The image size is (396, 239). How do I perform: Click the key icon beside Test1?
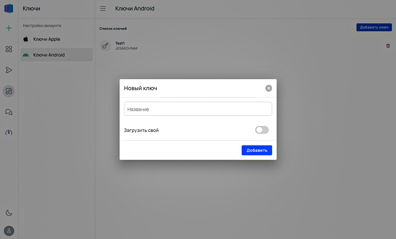(x=105, y=46)
